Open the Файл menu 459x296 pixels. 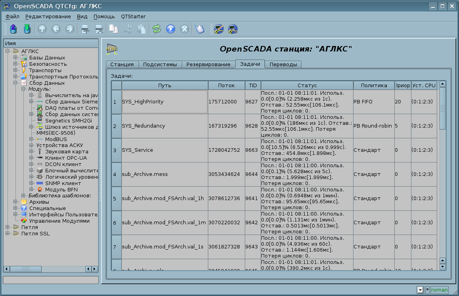[12, 17]
